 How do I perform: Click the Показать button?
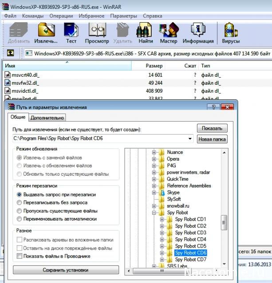pos(212,128)
